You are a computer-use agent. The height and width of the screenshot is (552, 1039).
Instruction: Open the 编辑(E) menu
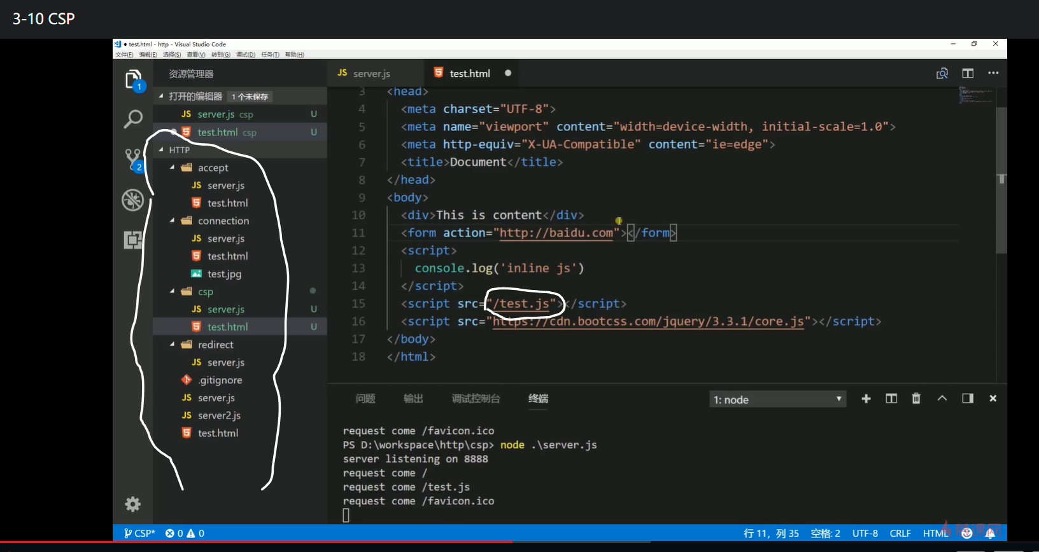[148, 55]
